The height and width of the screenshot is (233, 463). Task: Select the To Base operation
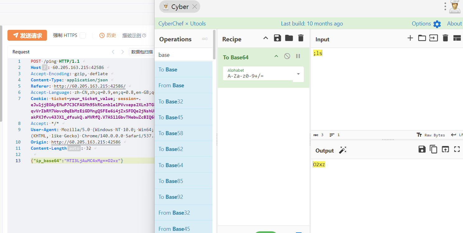pos(183,70)
